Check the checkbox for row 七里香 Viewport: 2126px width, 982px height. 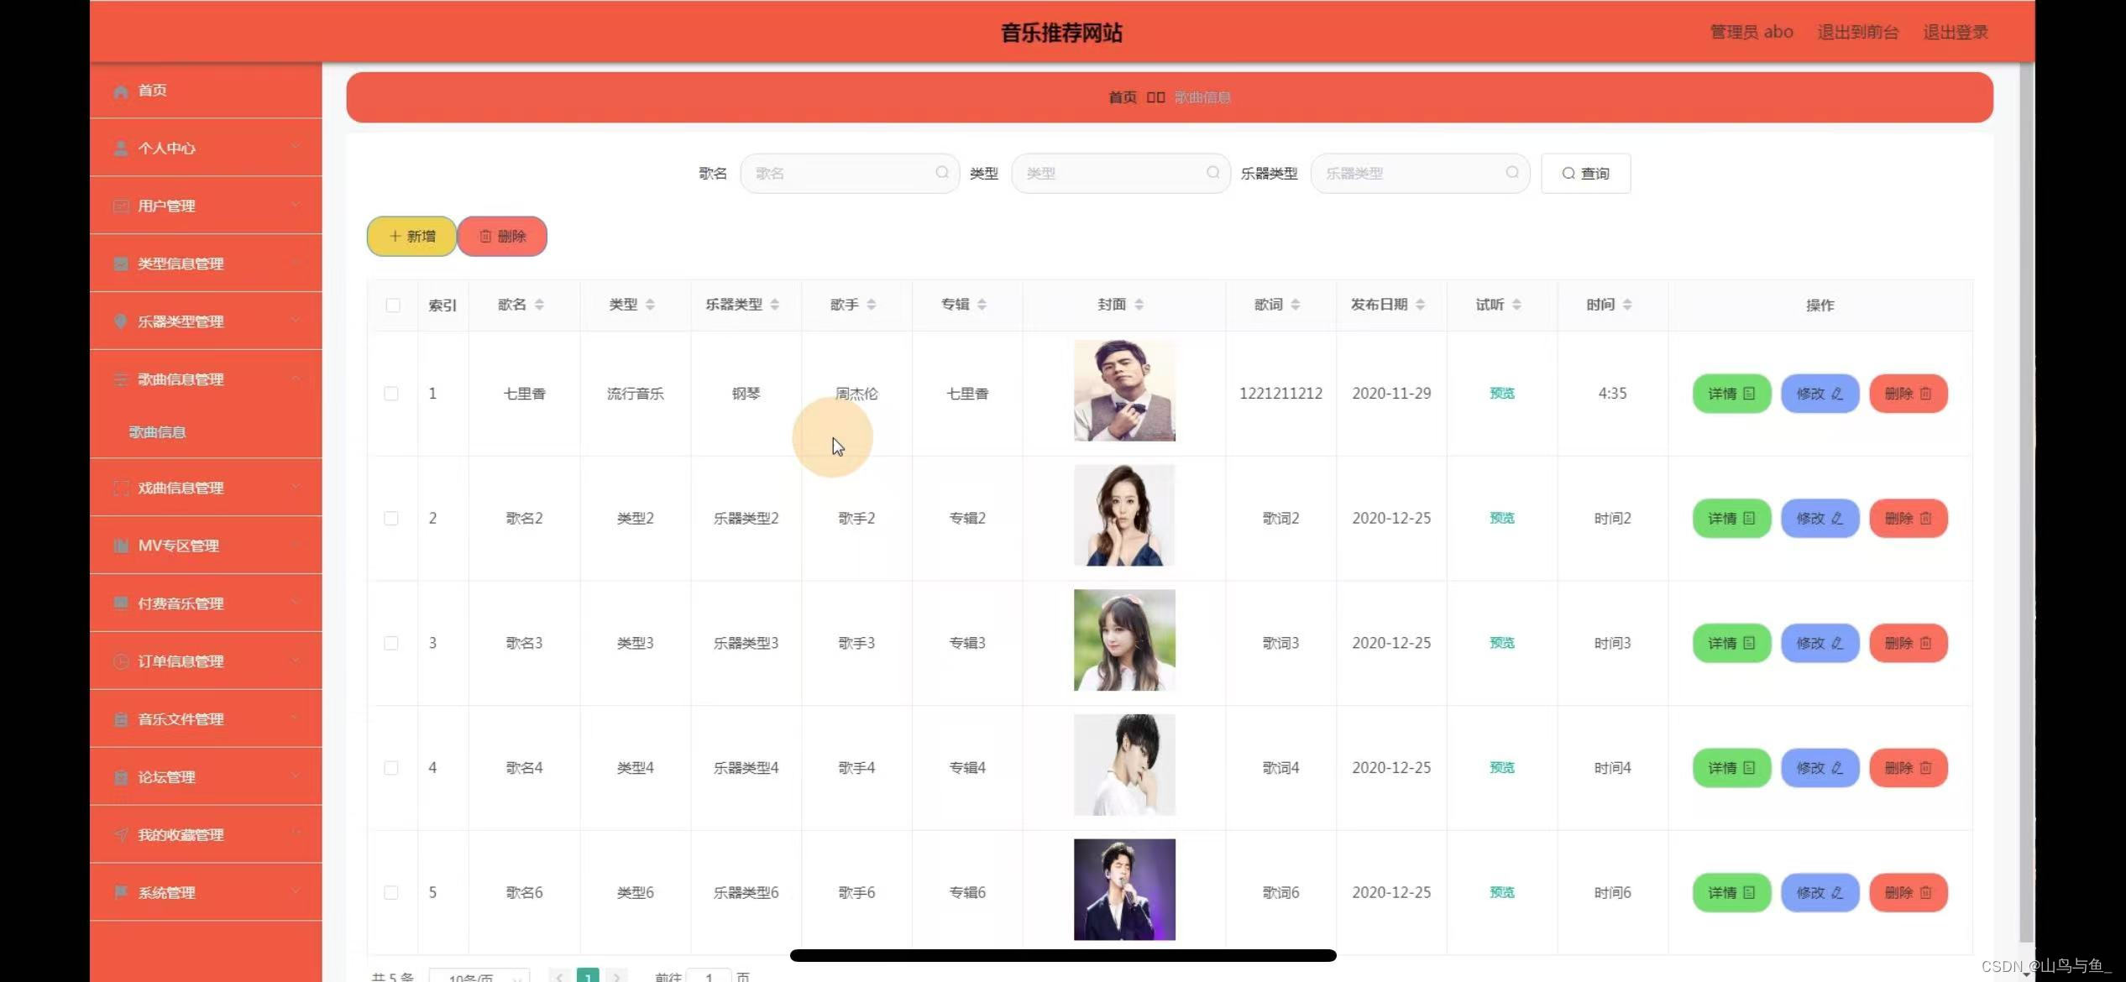tap(391, 394)
